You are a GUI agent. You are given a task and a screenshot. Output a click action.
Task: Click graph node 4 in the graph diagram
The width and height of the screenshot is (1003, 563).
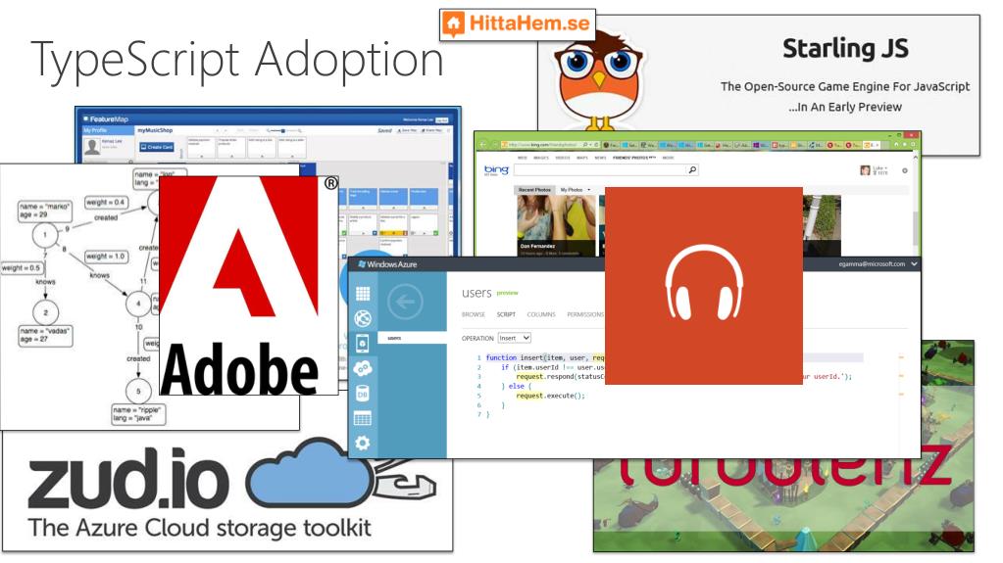point(138,304)
